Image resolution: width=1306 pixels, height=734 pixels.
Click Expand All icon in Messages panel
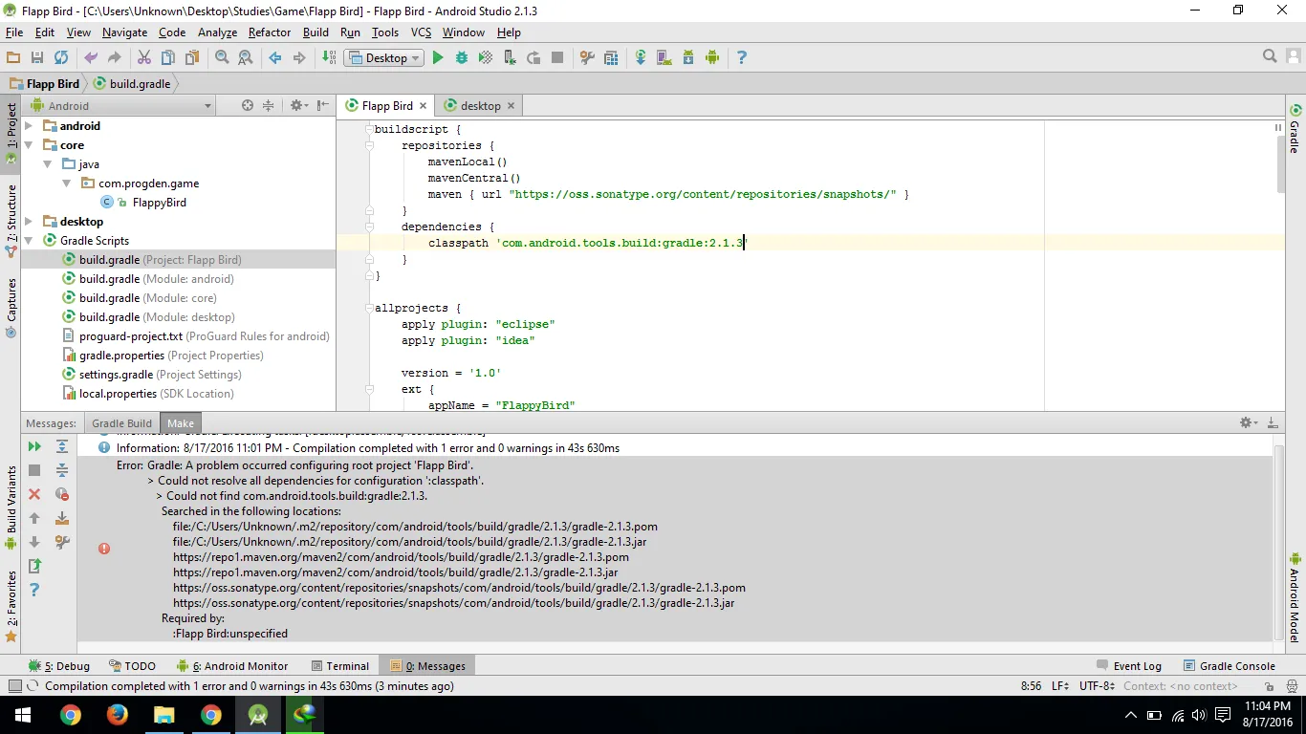point(62,446)
